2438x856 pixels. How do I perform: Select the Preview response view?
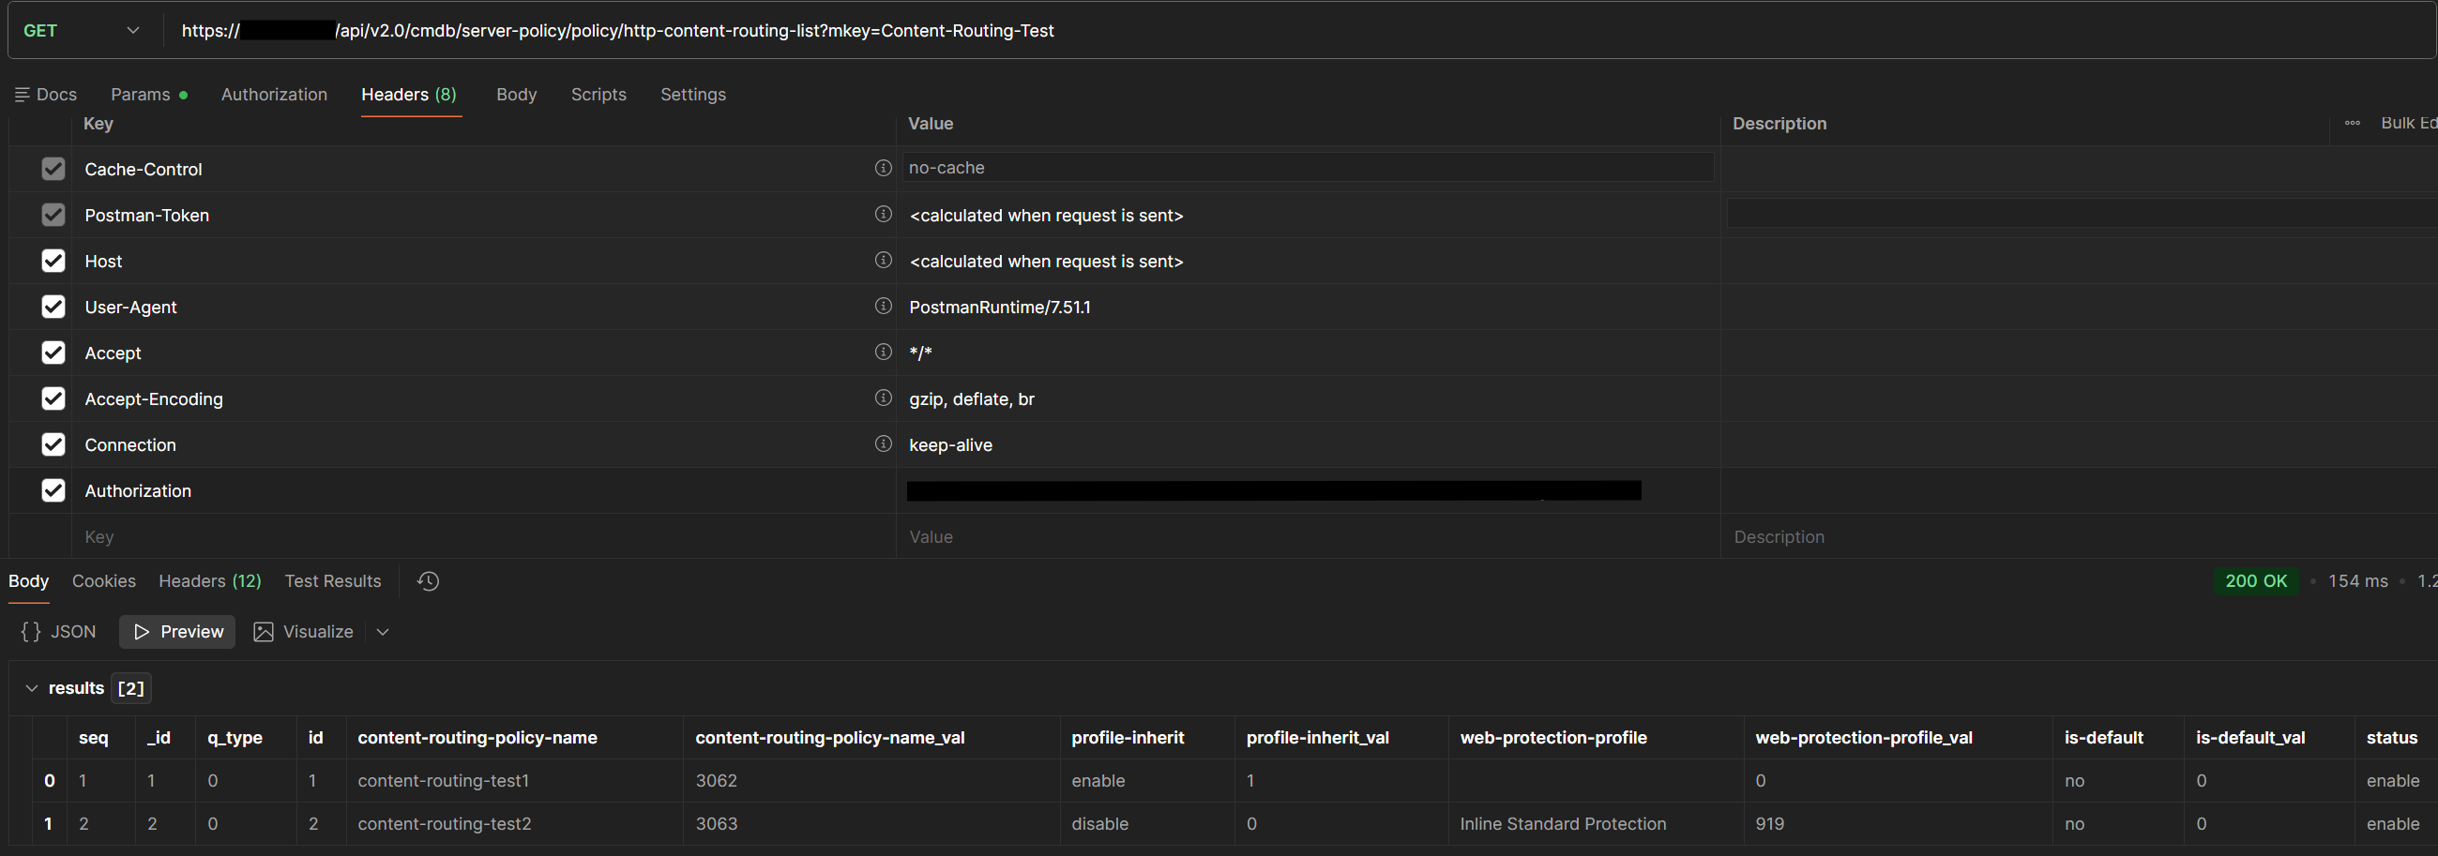[178, 632]
